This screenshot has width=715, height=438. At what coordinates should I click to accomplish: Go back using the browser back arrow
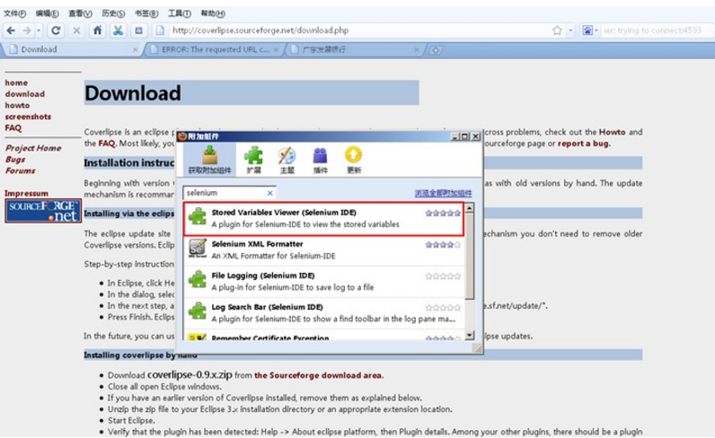coord(11,31)
